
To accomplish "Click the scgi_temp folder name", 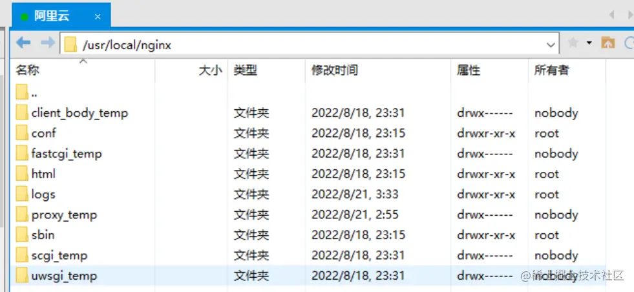I will coord(59,256).
